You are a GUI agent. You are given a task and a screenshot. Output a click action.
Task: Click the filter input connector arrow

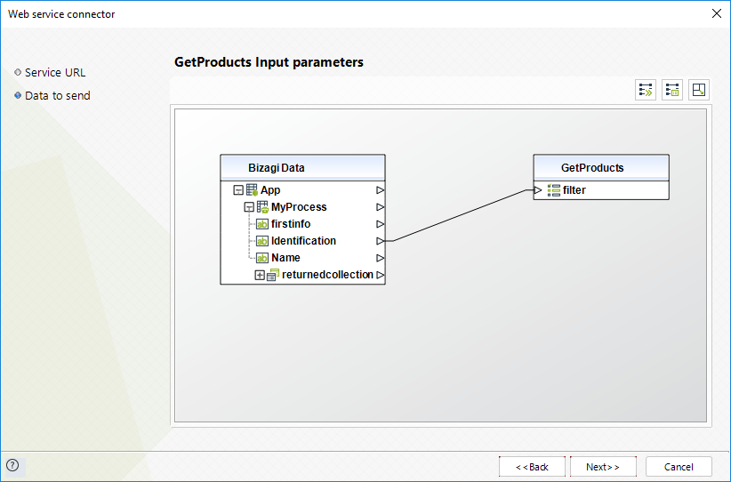click(x=538, y=190)
